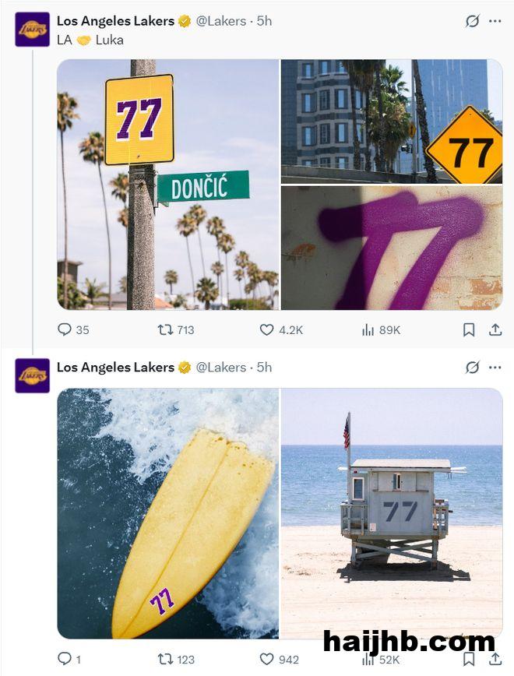Open Grok icon on second tweet

[x=472, y=367]
